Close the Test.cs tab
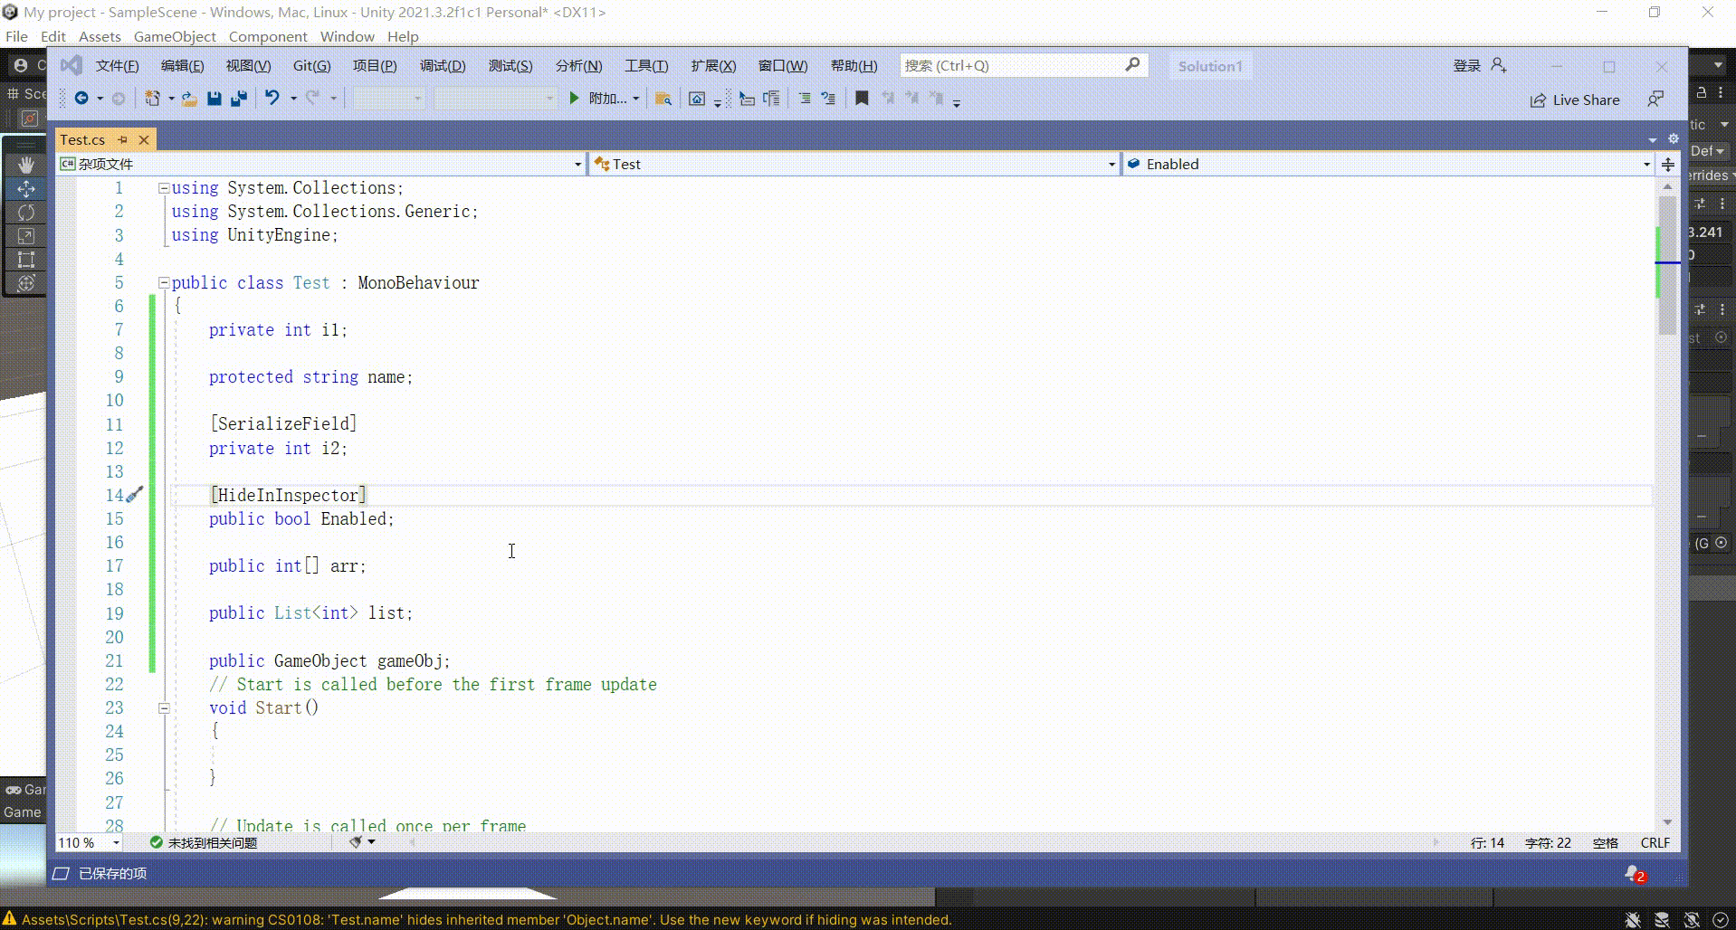Image resolution: width=1736 pixels, height=930 pixels. 144,139
